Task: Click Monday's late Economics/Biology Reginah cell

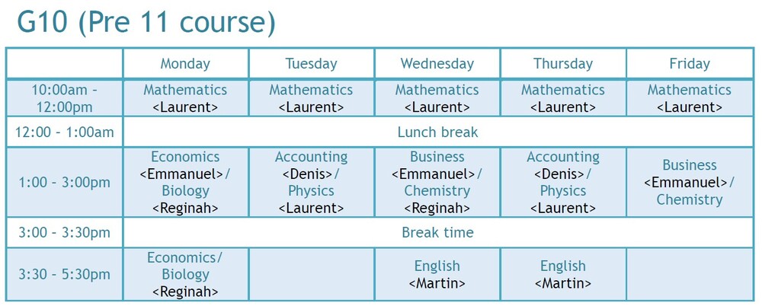Action: 185,274
